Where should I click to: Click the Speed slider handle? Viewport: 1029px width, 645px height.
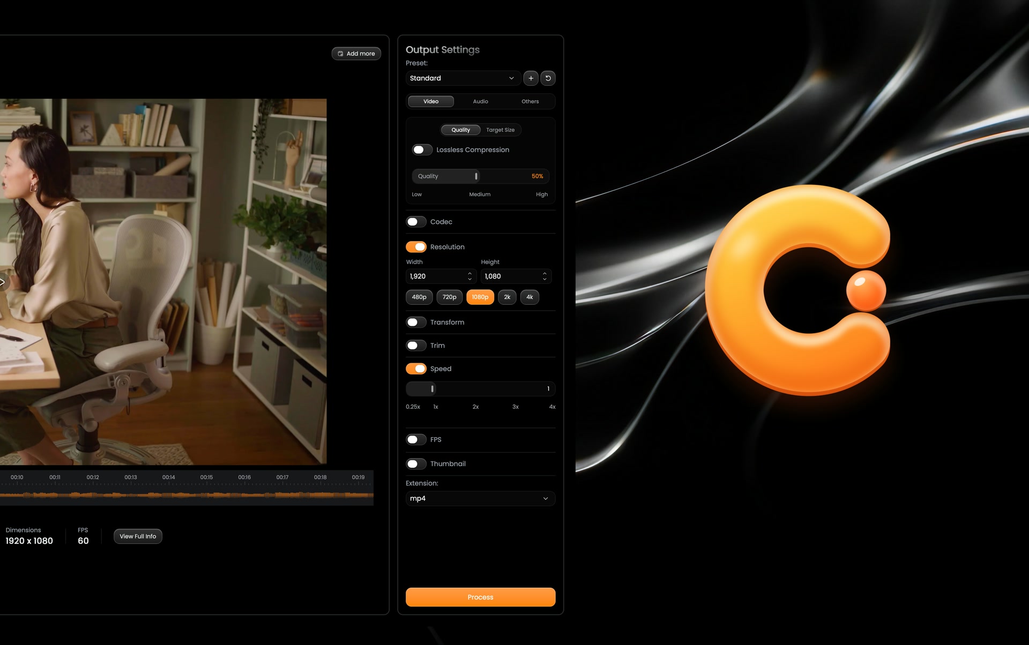tap(433, 389)
